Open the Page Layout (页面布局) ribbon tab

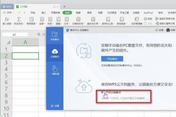[x=55, y=13]
